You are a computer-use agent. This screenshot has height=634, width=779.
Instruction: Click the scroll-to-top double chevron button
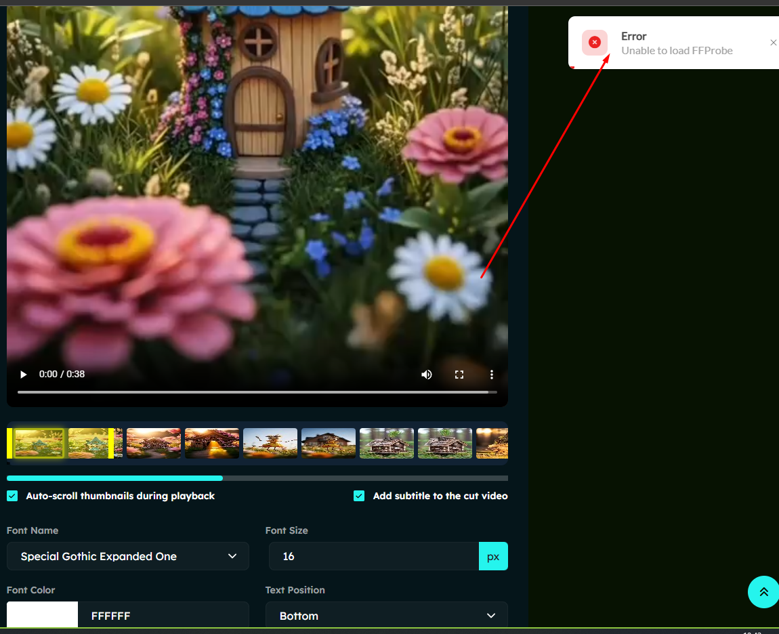coord(763,592)
